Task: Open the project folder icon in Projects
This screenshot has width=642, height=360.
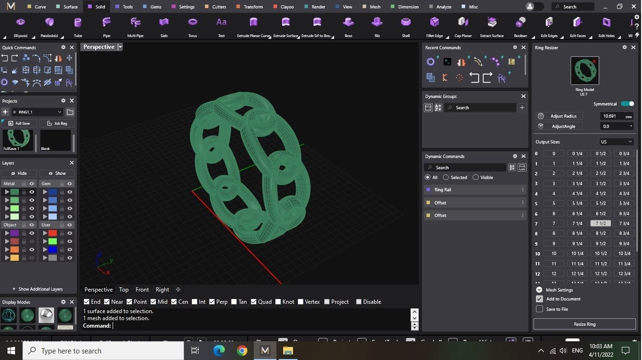Action: [70, 112]
